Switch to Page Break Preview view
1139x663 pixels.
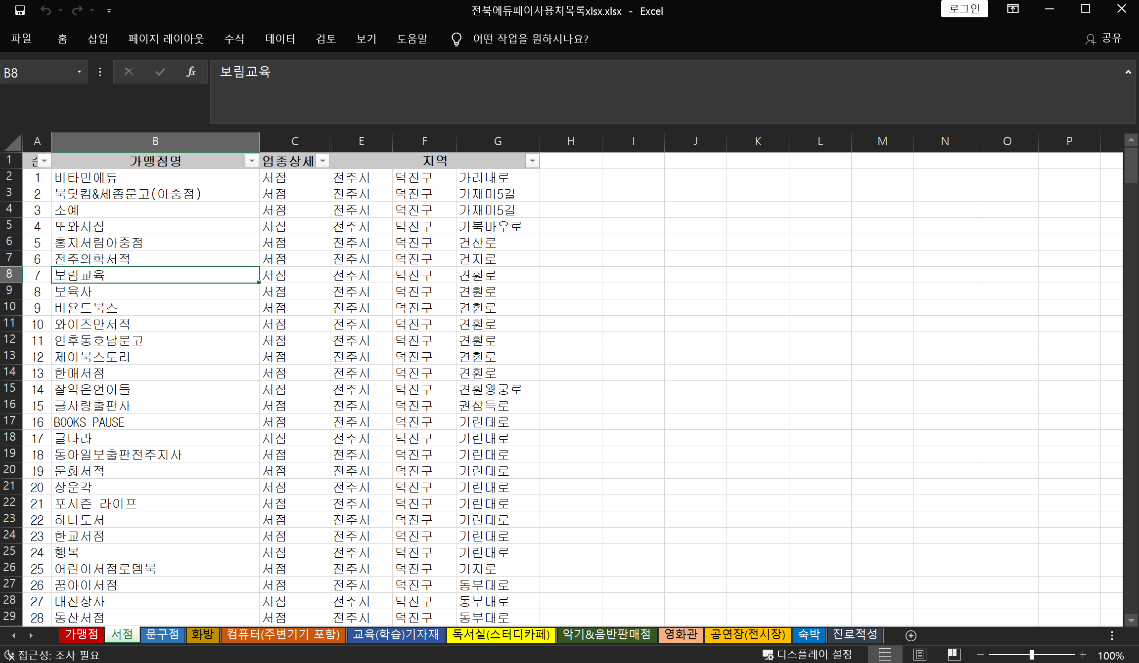click(x=954, y=655)
